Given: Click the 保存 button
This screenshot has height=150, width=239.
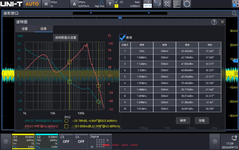Looking at the screenshot, I should (x=183, y=120).
